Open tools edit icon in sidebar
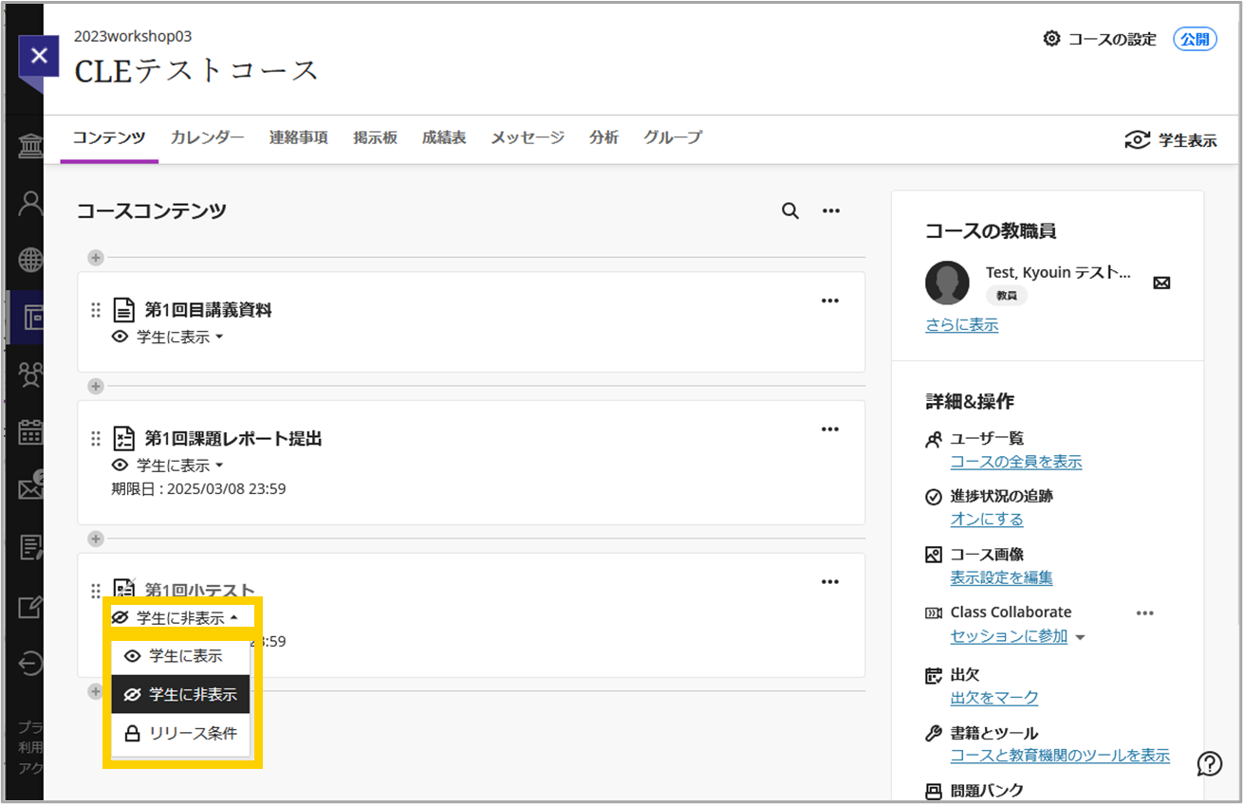Screen dimensions: 1243x804 (30, 607)
